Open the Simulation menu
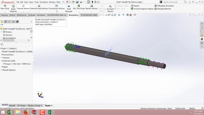 (x=44, y=2)
